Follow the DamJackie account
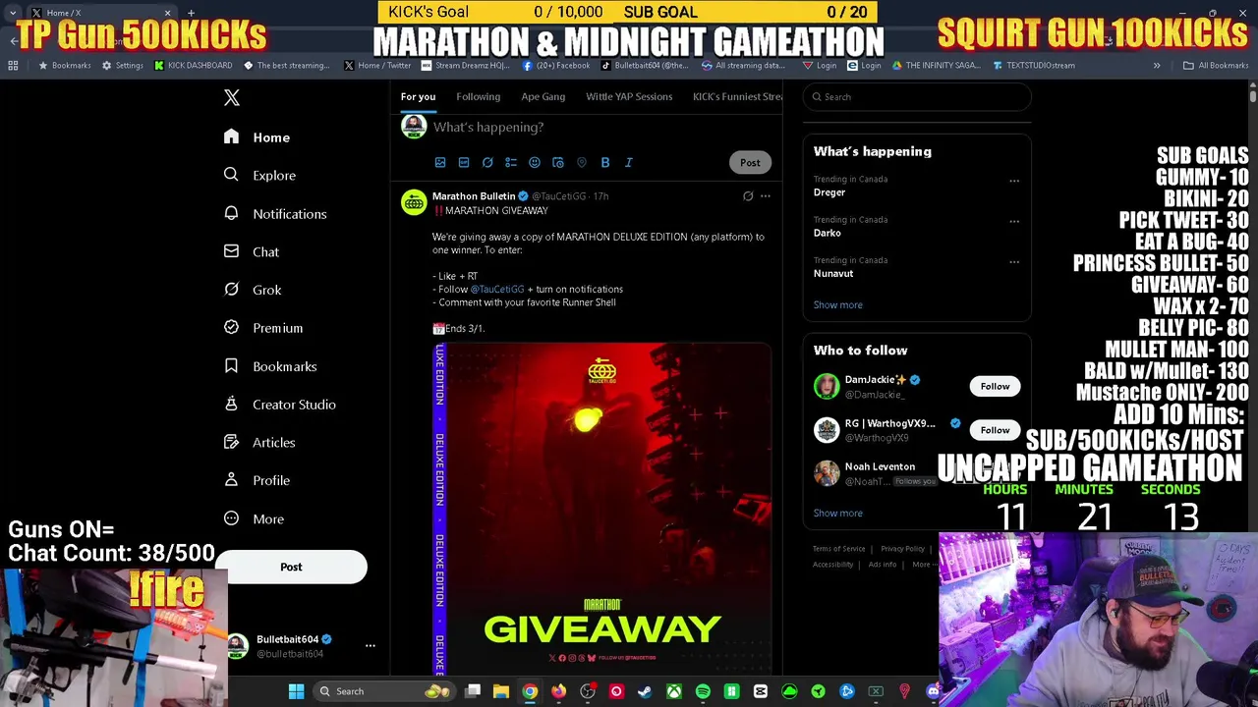The image size is (1258, 707). click(995, 386)
